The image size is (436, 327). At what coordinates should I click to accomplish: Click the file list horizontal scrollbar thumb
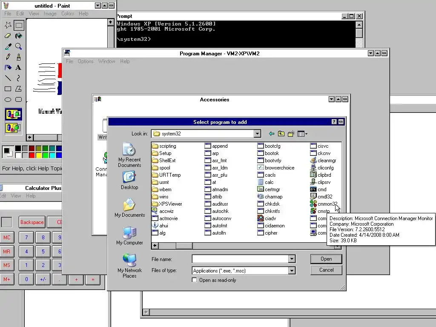(x=184, y=246)
